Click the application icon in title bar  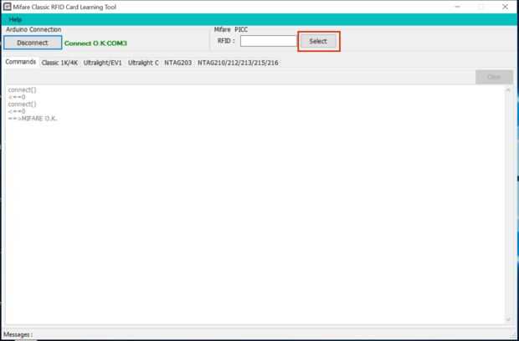(7, 7)
